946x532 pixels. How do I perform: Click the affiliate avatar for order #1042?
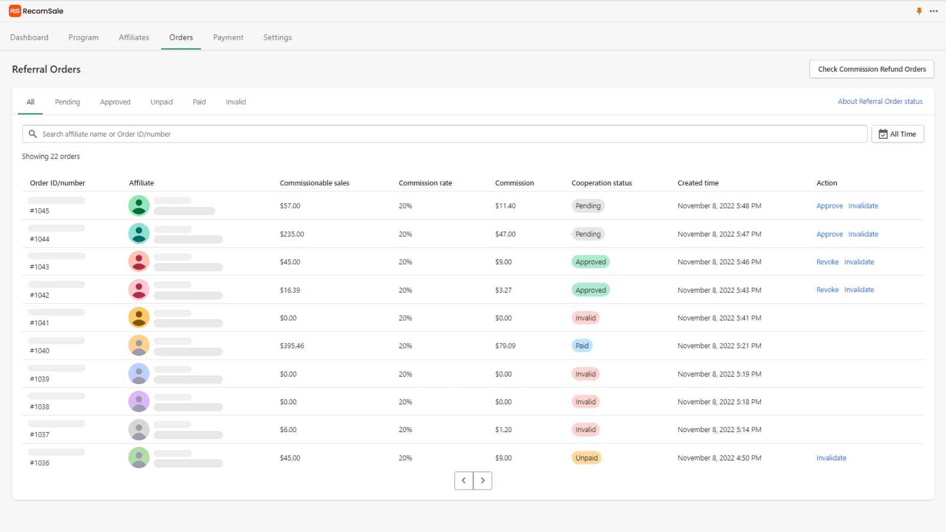139,290
